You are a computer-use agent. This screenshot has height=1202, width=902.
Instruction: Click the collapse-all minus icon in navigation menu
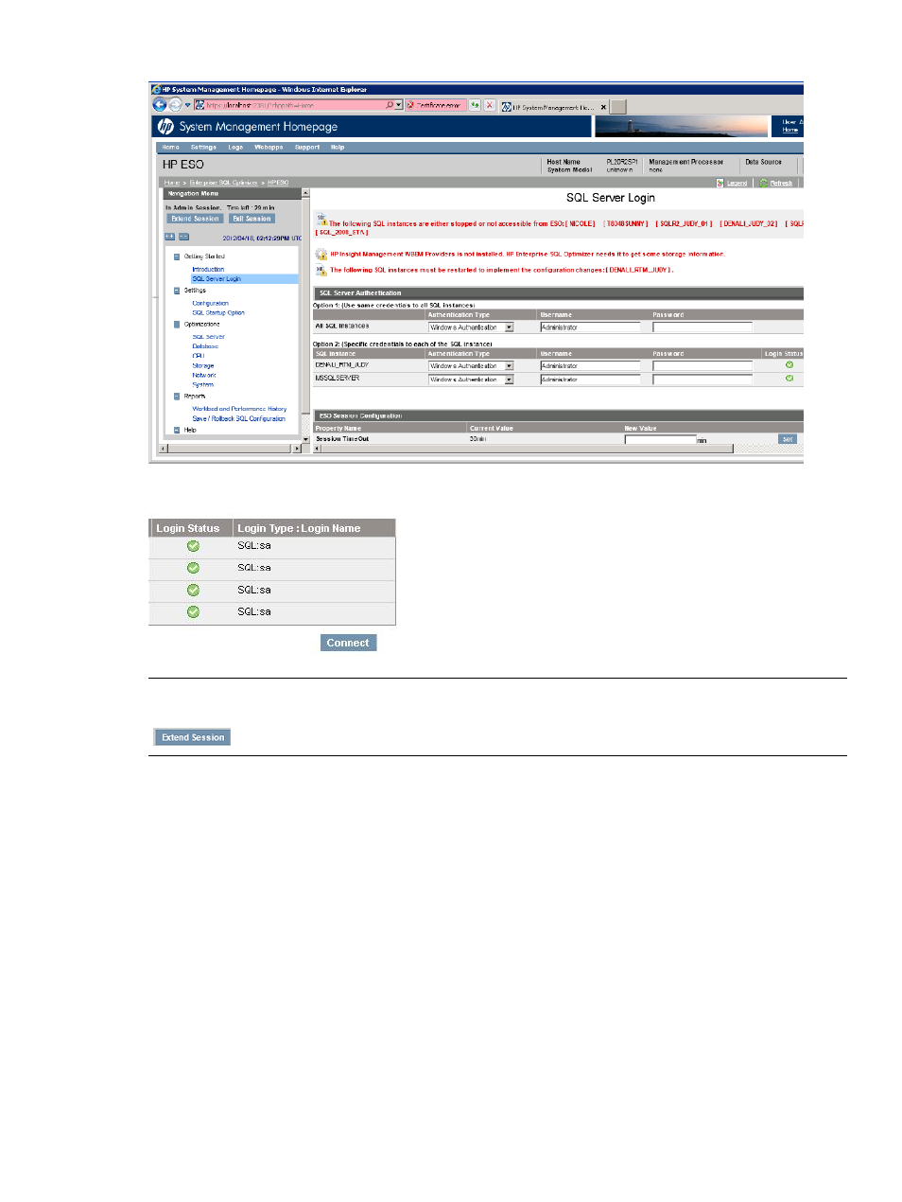[x=183, y=237]
